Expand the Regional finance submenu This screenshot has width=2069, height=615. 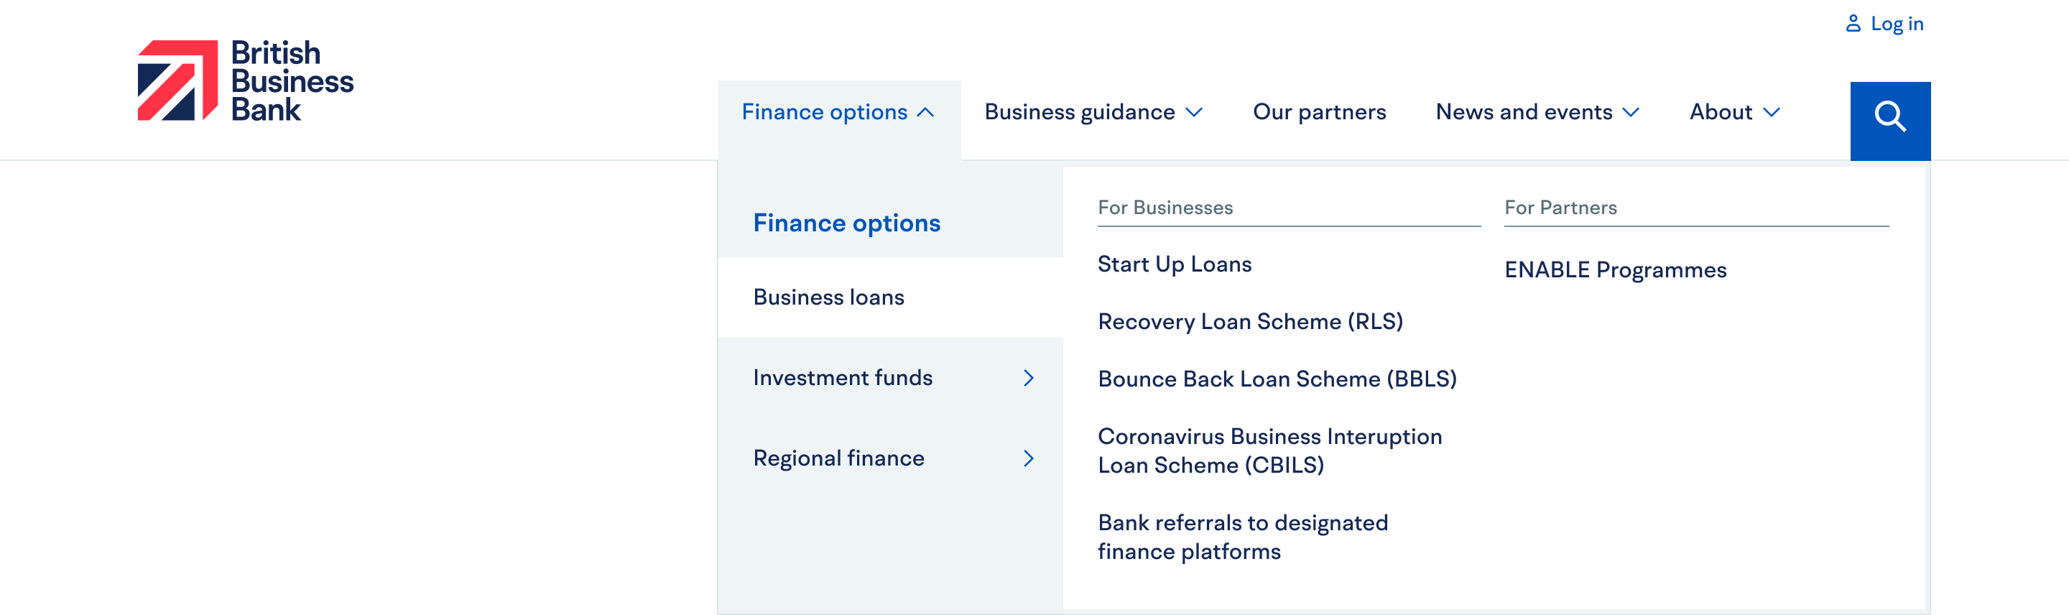(838, 458)
